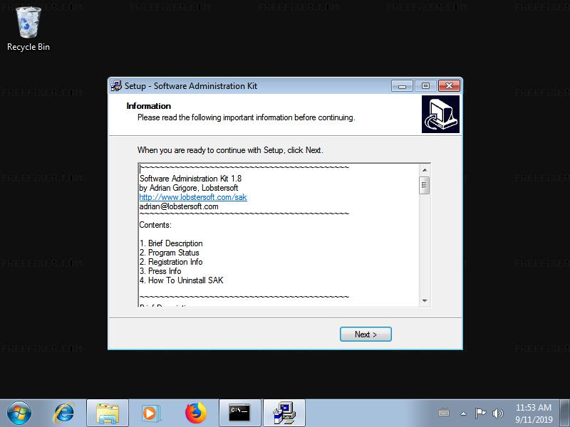Show hidden system tray icons
The image size is (570, 427).
(x=463, y=413)
